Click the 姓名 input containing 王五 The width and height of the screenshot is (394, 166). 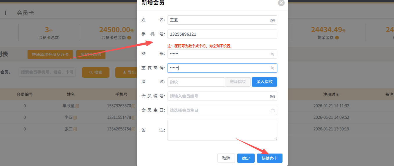tap(222, 20)
